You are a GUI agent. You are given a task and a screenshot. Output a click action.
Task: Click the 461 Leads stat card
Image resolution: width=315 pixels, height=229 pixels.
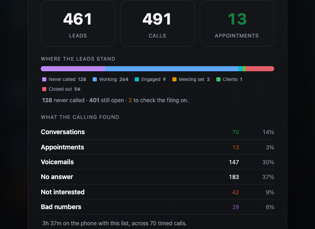(78, 23)
